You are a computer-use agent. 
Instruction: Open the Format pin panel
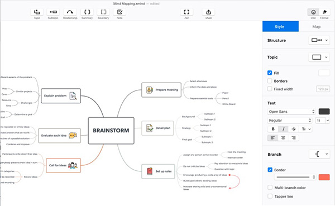click(324, 12)
